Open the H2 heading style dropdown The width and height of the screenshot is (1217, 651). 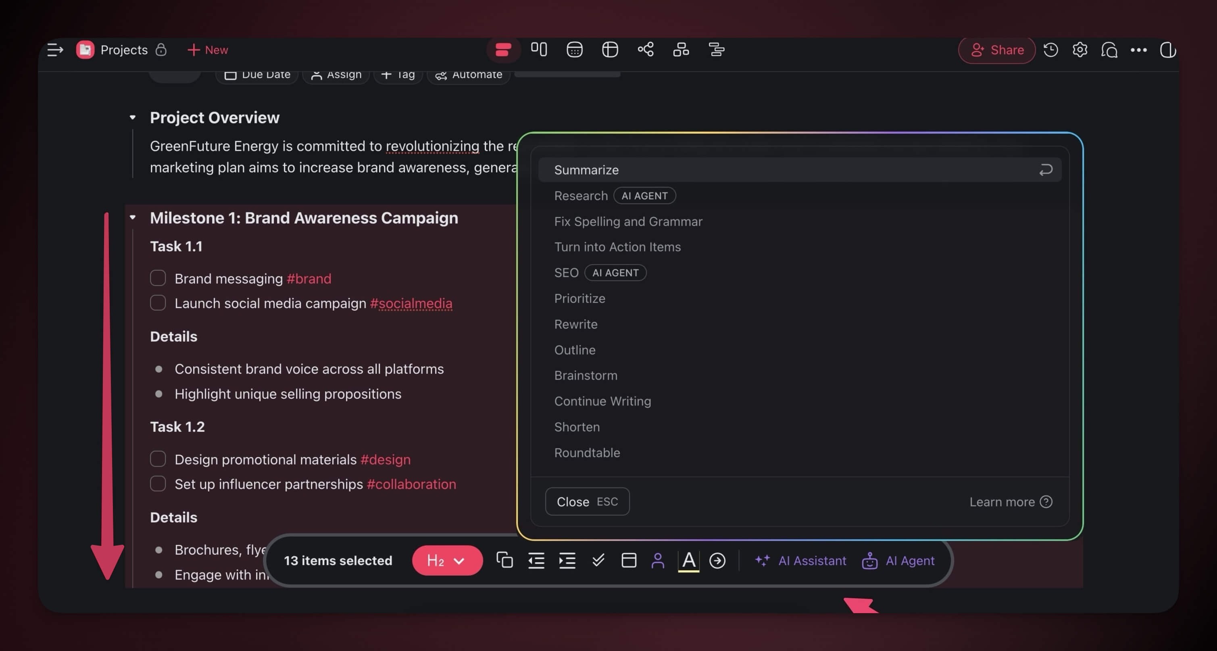click(446, 560)
